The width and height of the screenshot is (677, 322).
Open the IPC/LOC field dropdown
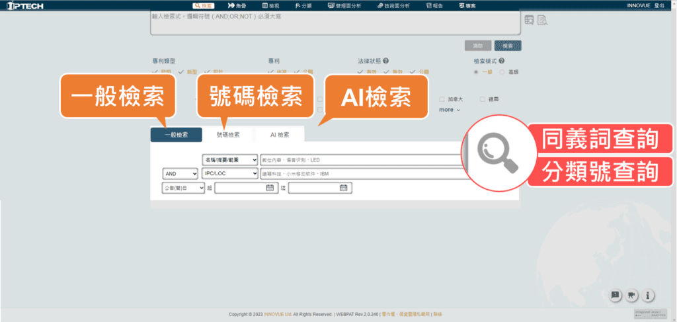pyautogui.click(x=231, y=173)
